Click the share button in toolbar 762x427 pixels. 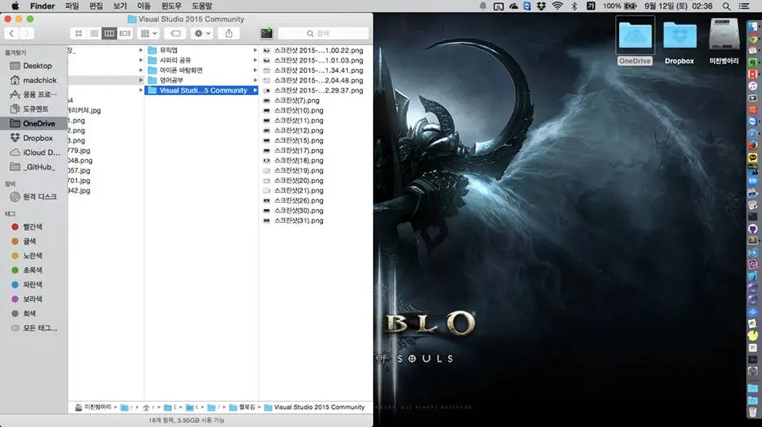tap(229, 33)
